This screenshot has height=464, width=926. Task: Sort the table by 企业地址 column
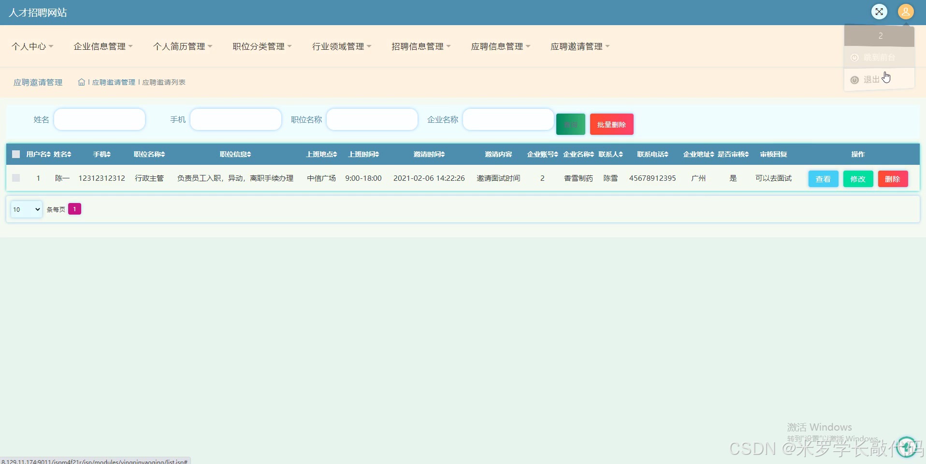698,154
